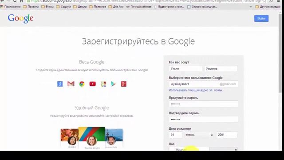
Task: Open the Проекты bookmark folder
Action: pyautogui.click(x=31, y=7)
